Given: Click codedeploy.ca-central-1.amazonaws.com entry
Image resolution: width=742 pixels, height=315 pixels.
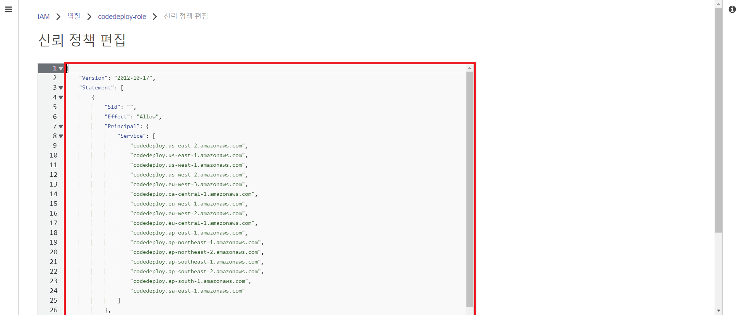Looking at the screenshot, I should 194,194.
